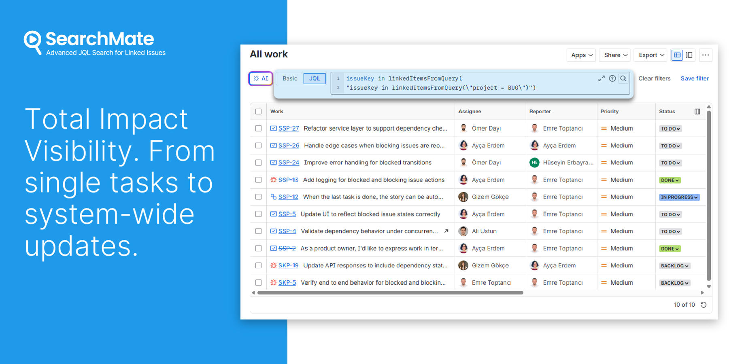Click Gizem Gökçe avatar in SSP-12 row
The image size is (744, 364).
463,197
